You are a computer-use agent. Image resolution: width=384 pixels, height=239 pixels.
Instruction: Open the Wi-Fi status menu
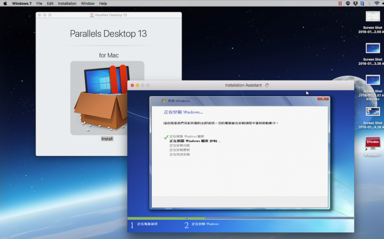coord(377,4)
